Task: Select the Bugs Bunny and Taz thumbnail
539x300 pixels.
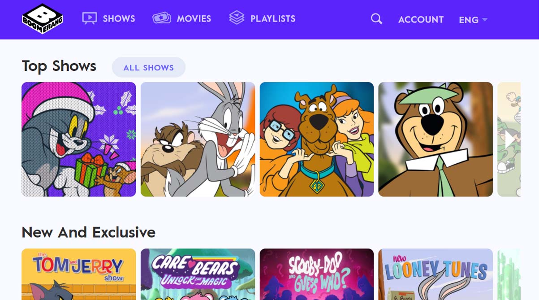Action: tap(198, 139)
